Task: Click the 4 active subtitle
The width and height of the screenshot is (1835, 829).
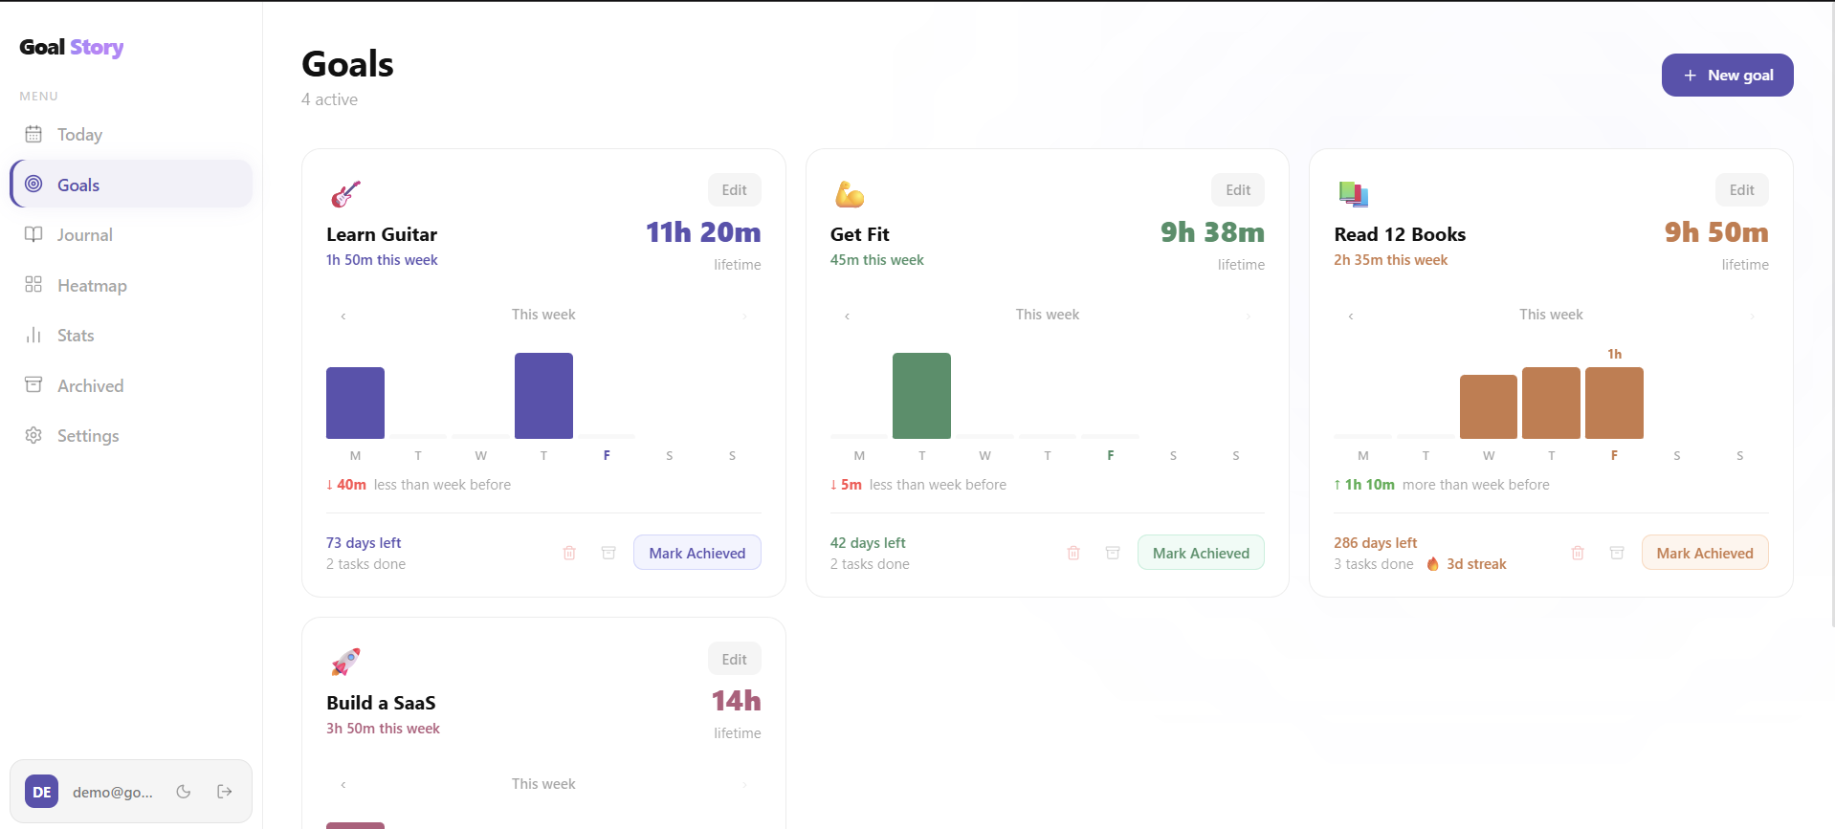Action: (x=330, y=99)
